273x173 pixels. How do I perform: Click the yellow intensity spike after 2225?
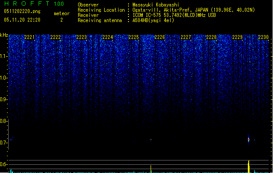click(x=151, y=169)
